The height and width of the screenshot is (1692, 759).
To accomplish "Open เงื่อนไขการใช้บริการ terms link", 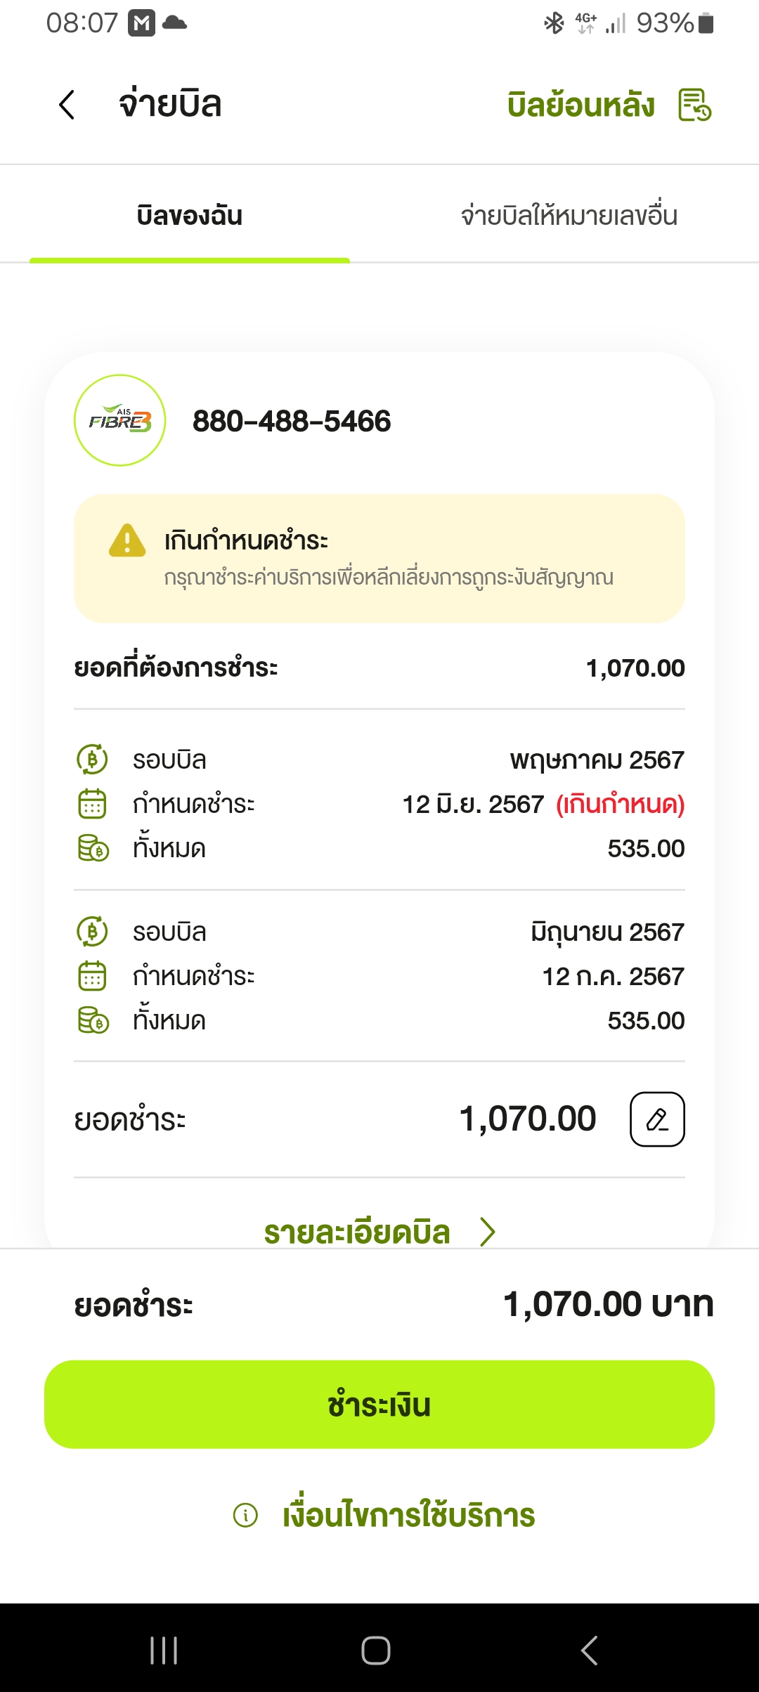I will [408, 1515].
